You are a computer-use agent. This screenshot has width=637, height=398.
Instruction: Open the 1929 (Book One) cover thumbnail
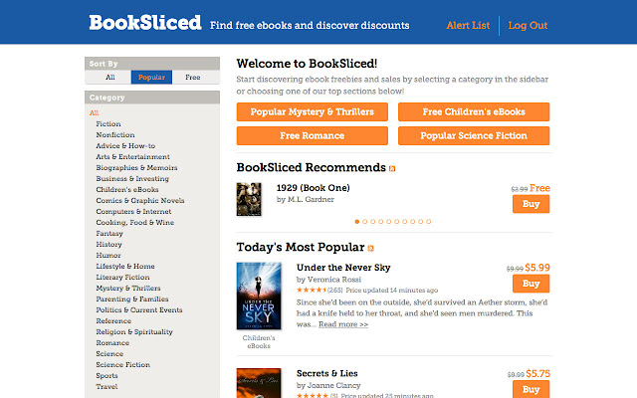(x=248, y=199)
